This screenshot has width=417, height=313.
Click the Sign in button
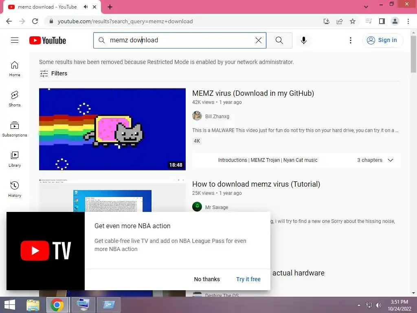click(382, 40)
